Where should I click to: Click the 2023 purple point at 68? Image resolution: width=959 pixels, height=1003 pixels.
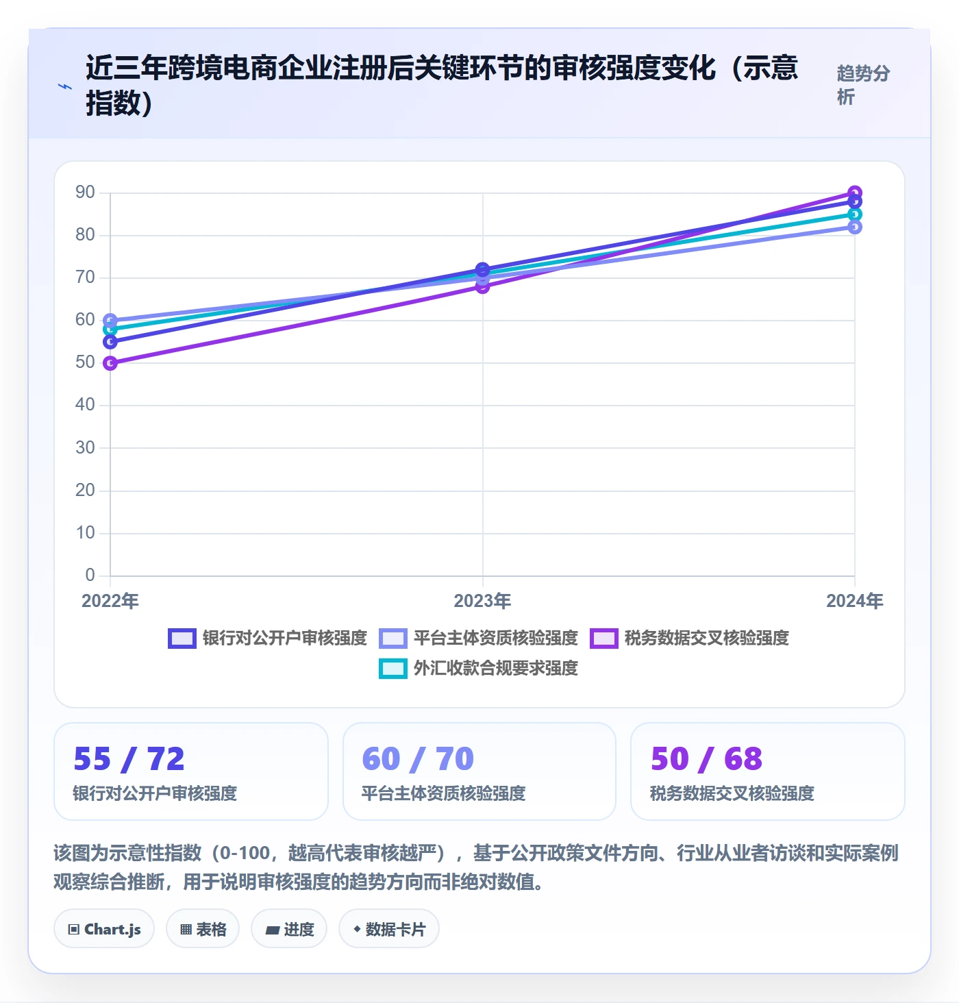coord(483,286)
